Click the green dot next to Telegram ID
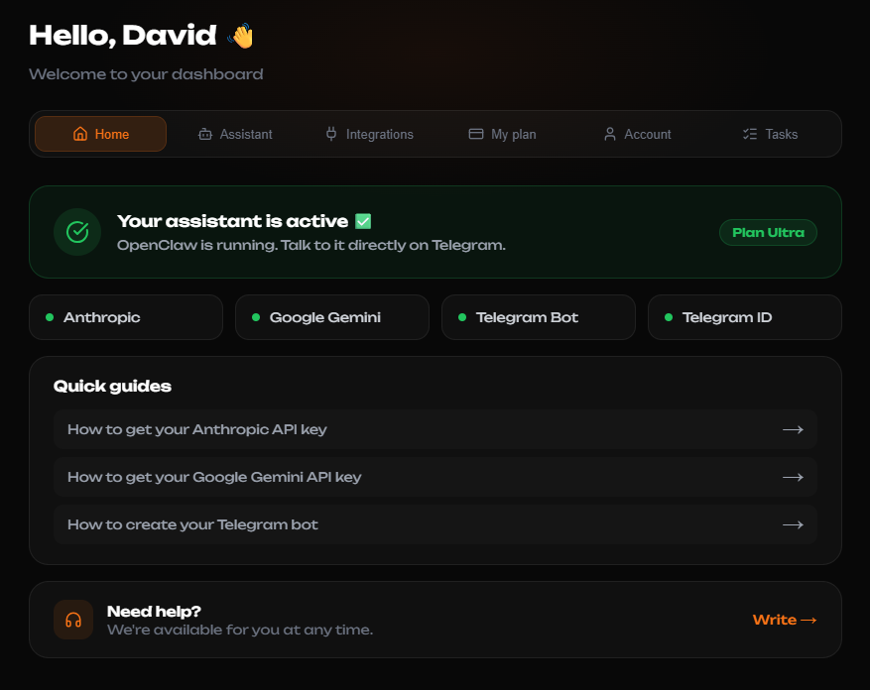The width and height of the screenshot is (870, 690). click(x=669, y=317)
